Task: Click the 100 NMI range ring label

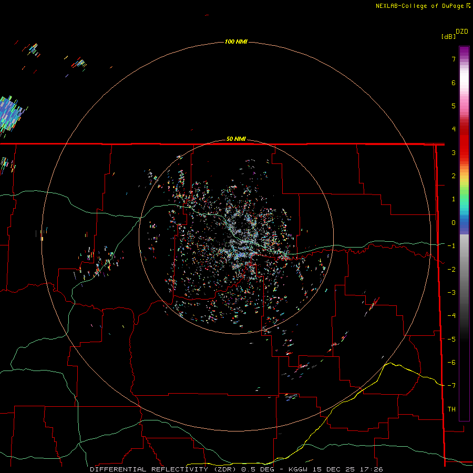Action: (236, 42)
